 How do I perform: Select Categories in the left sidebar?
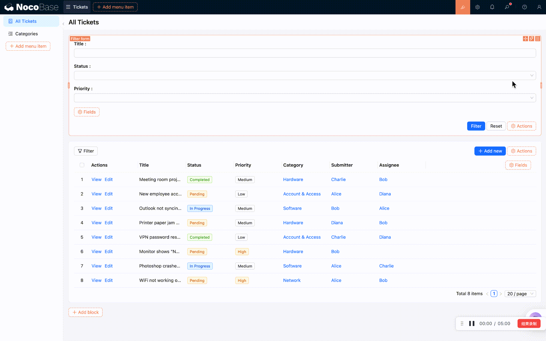[x=26, y=34]
